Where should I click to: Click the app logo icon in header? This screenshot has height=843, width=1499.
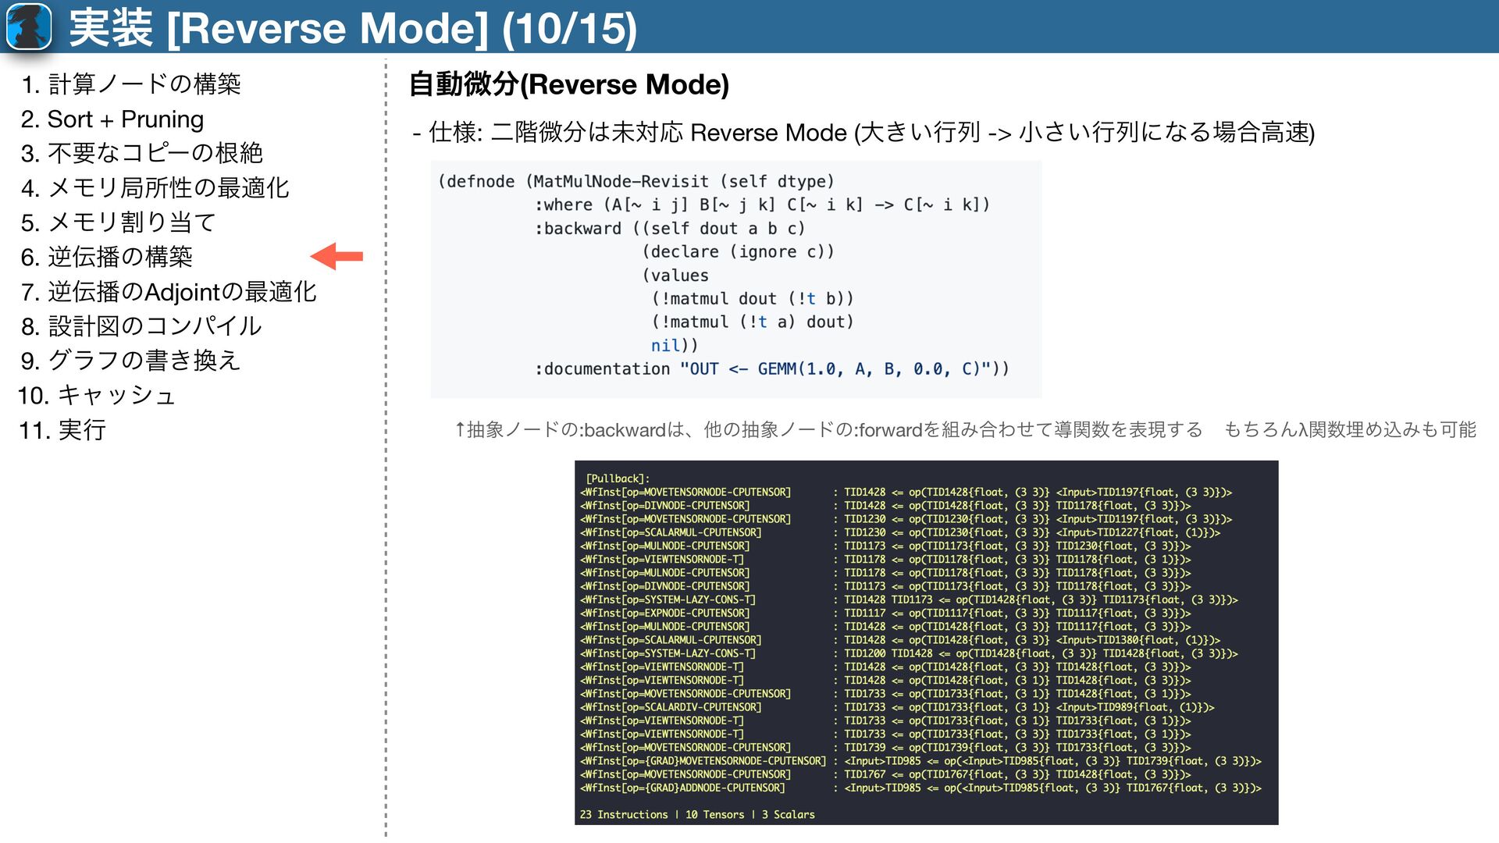click(x=29, y=27)
